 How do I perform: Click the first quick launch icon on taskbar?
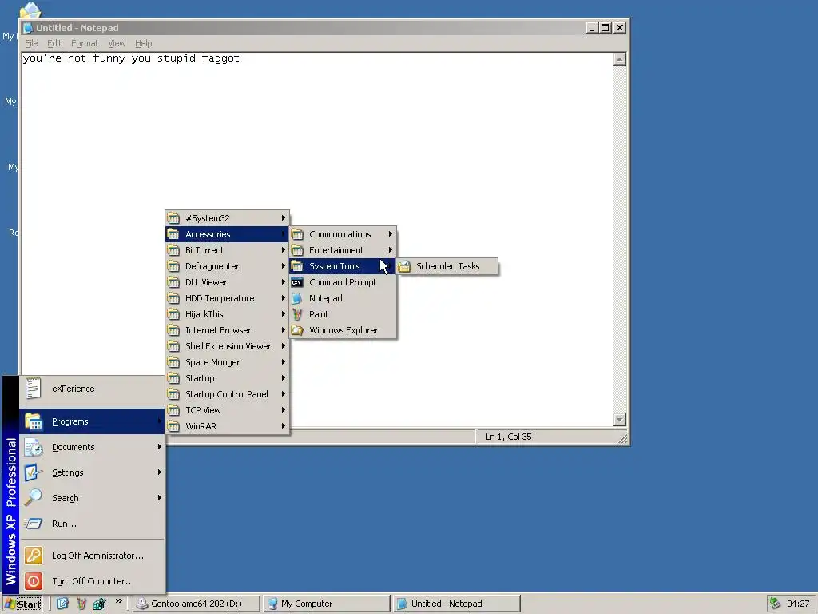click(62, 604)
